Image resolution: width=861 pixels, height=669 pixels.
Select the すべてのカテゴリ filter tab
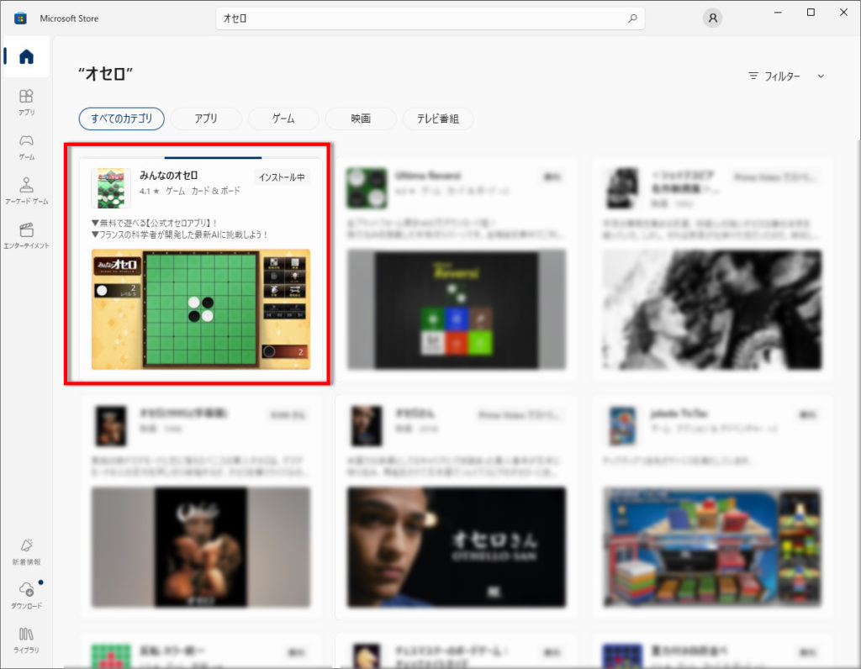coord(121,119)
